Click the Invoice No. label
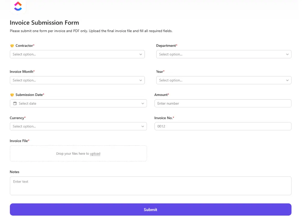The height and width of the screenshot is (221, 302). (x=164, y=118)
